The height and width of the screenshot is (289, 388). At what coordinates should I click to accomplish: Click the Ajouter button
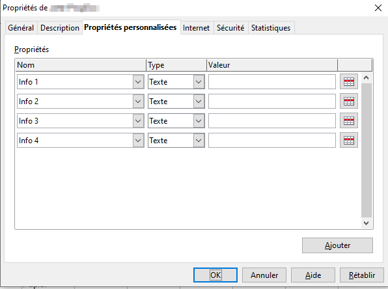click(337, 245)
